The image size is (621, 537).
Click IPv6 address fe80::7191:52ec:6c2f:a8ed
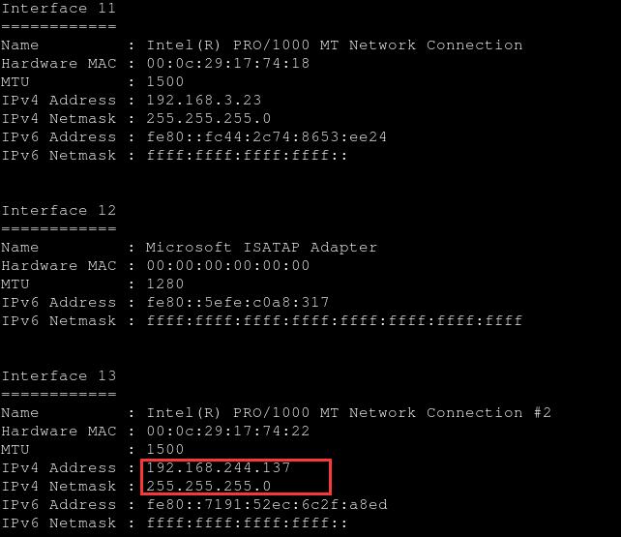pos(267,504)
